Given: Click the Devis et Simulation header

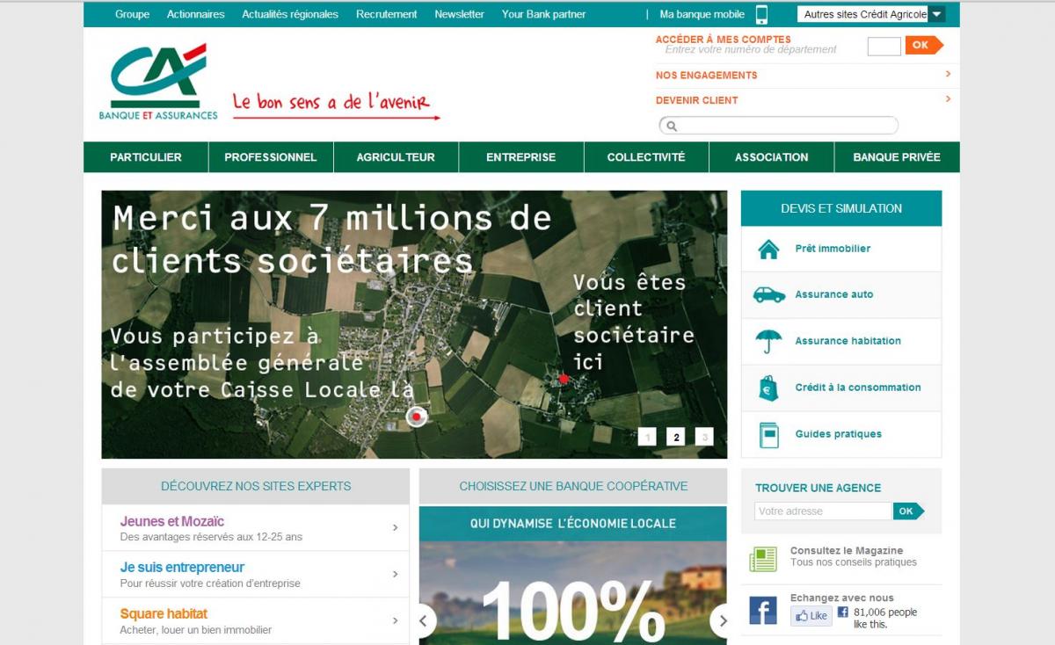Looking at the screenshot, I should click(841, 208).
